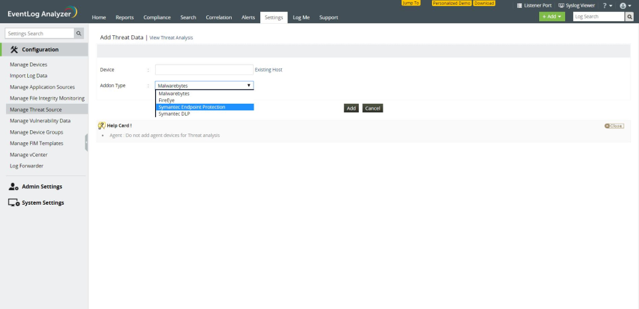Open Manage Vulnerability Data

40,121
